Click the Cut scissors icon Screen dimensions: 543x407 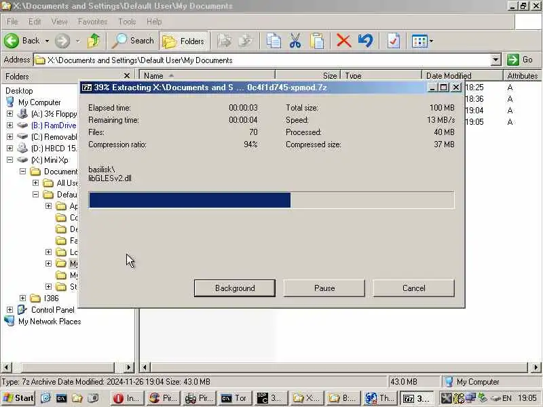pyautogui.click(x=295, y=41)
